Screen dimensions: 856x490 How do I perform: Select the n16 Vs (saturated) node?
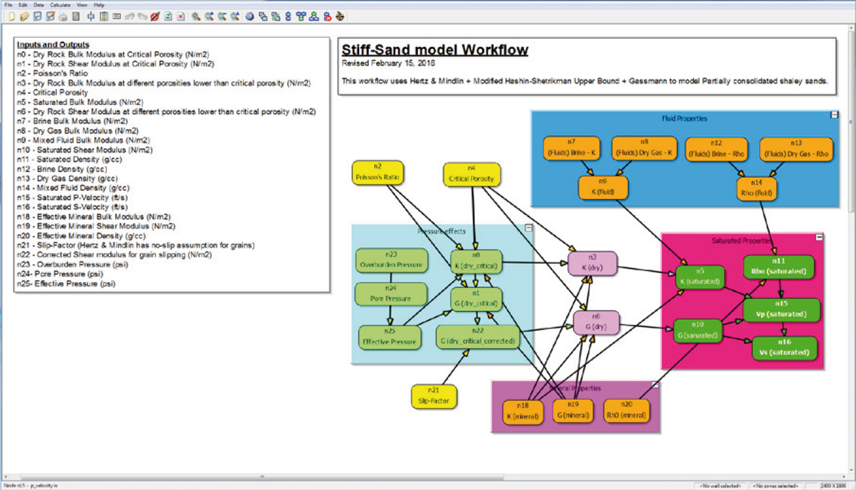tap(784, 348)
